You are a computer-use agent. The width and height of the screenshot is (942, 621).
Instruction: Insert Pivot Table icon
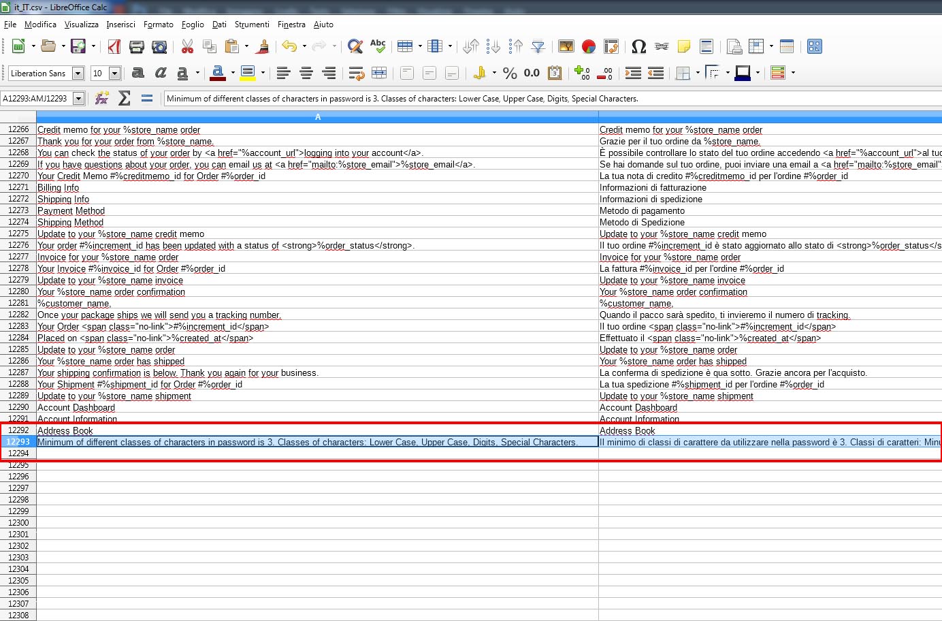pyautogui.click(x=611, y=46)
